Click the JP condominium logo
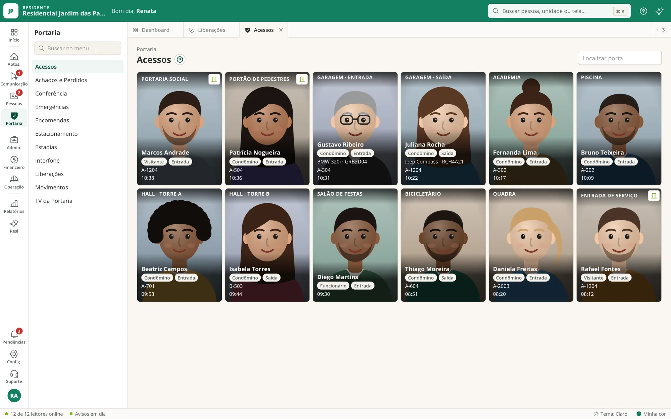Viewport: 671px width, 419px height. click(x=11, y=11)
